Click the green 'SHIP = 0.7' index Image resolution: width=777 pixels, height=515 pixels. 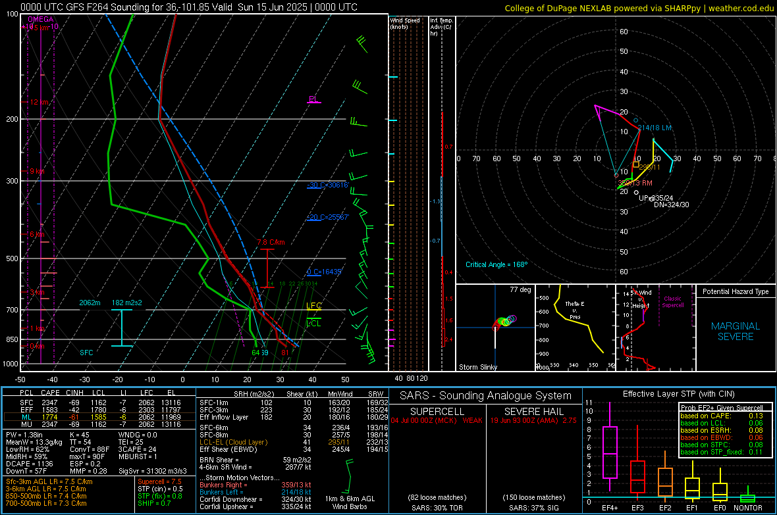[154, 503]
